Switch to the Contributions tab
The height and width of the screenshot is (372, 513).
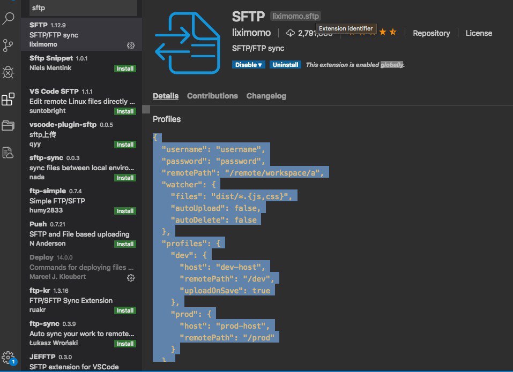(x=212, y=96)
